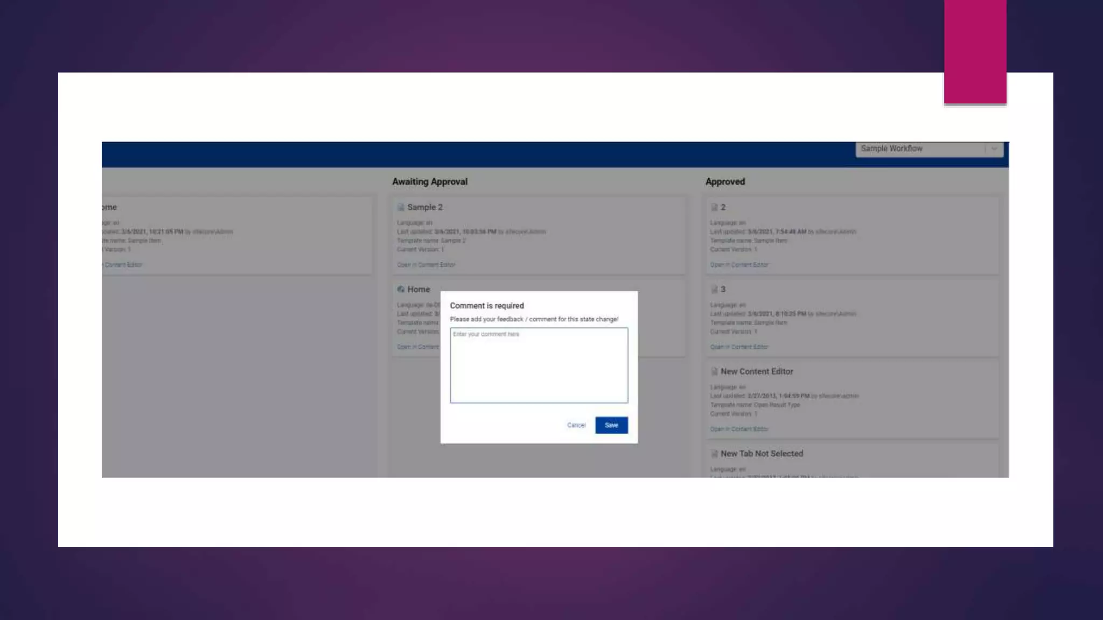Click the chevron arrow on workflow selector
The image size is (1103, 620).
click(x=994, y=149)
